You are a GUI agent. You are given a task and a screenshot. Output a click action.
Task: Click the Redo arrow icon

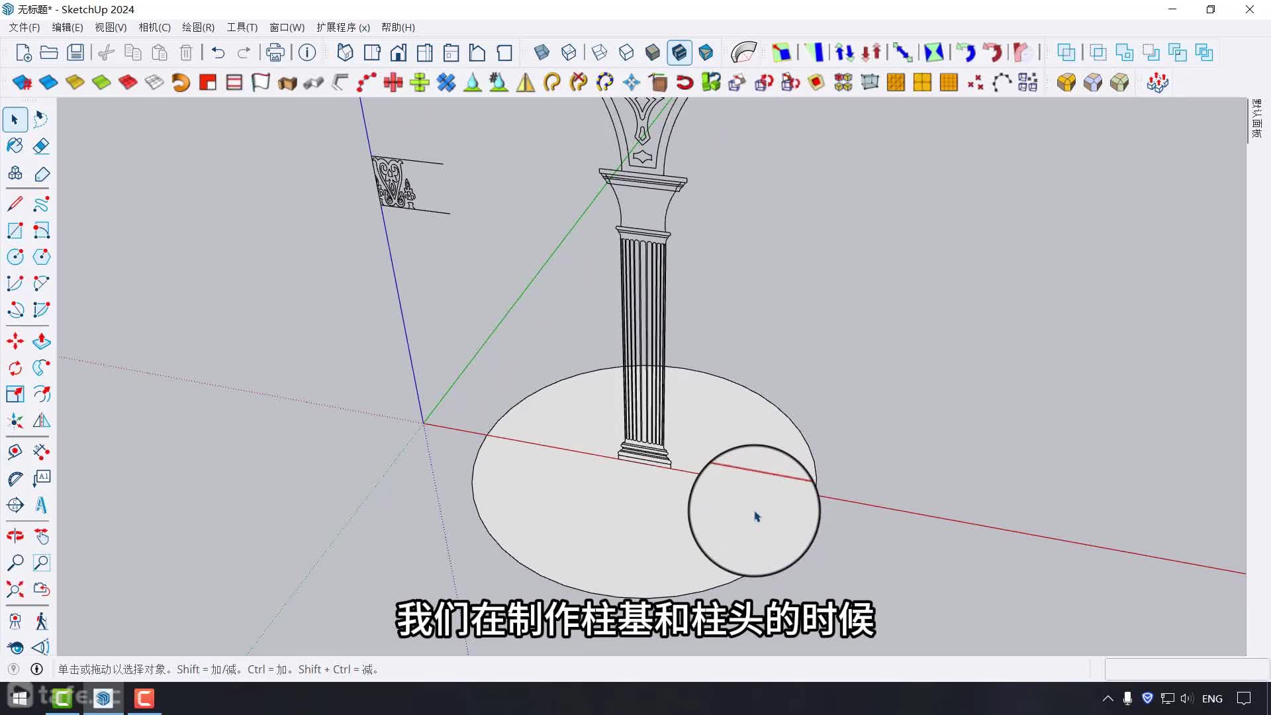click(244, 52)
